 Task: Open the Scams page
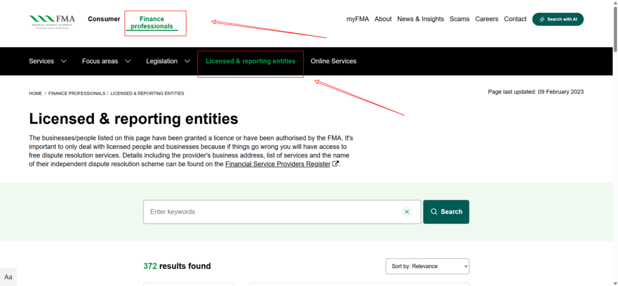[x=459, y=19]
